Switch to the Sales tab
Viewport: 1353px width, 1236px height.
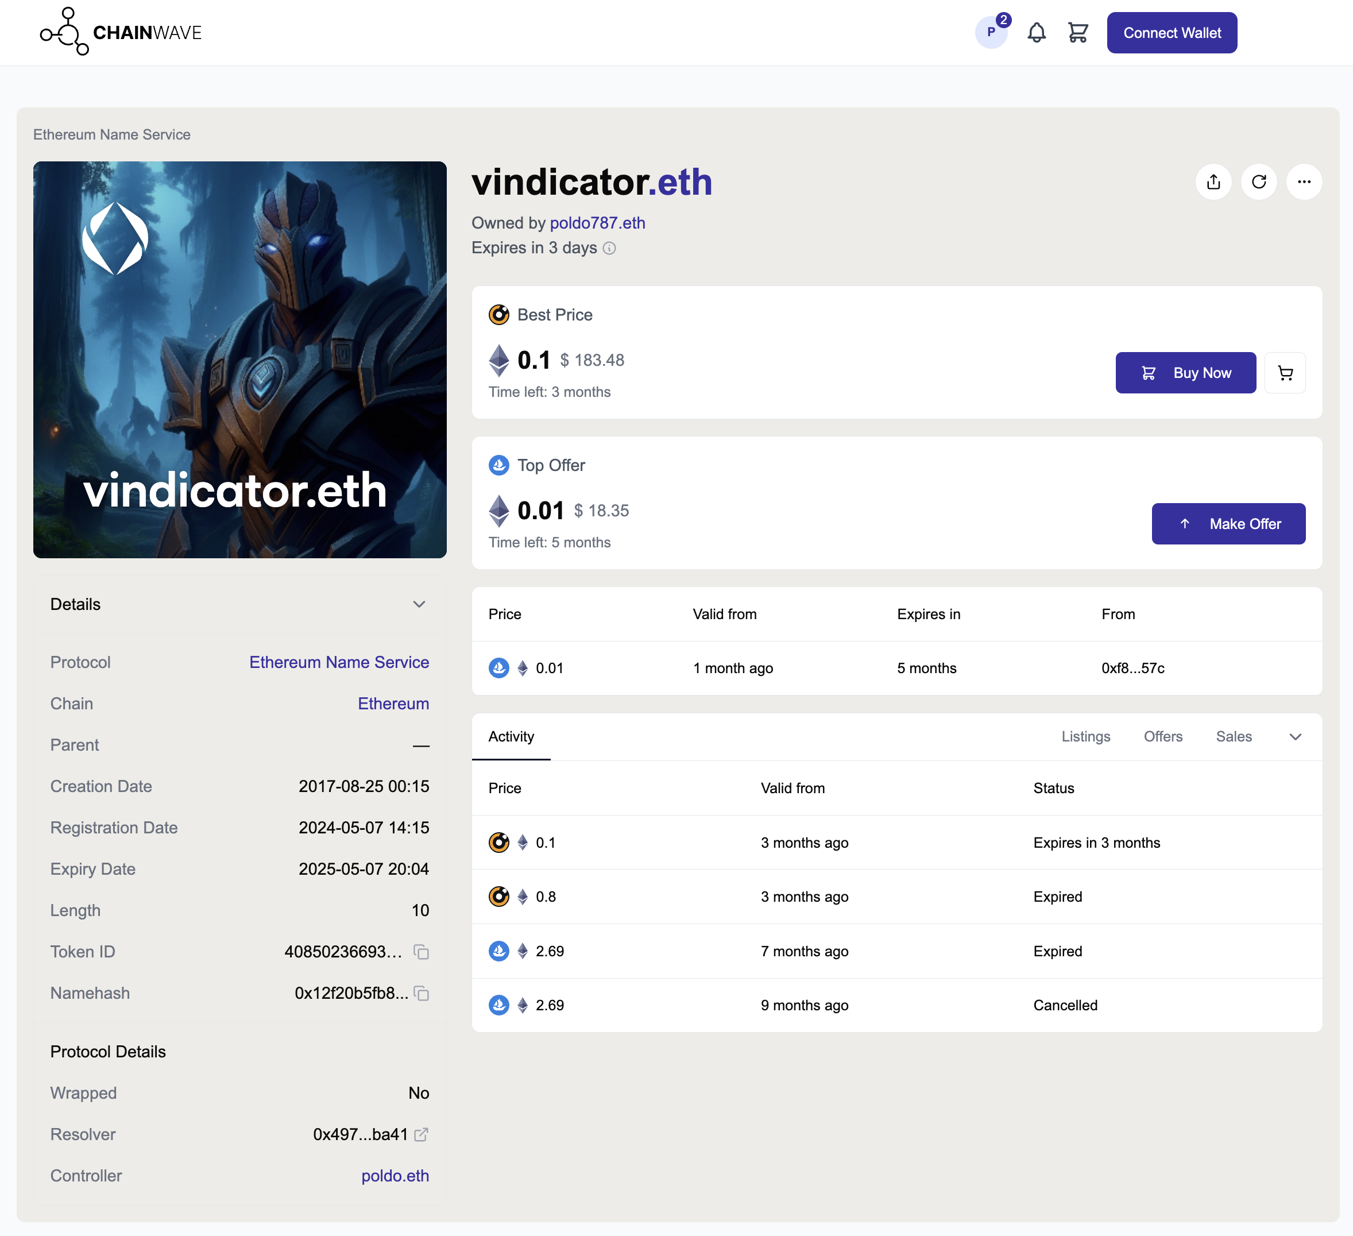pyautogui.click(x=1234, y=737)
